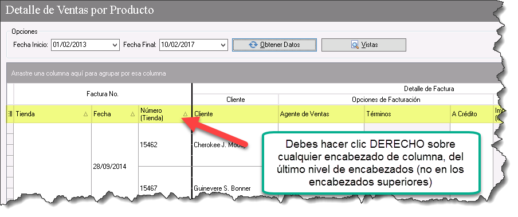This screenshot has width=518, height=217.
Task: Click the sort triangle in Fecha header
Action: coord(133,114)
